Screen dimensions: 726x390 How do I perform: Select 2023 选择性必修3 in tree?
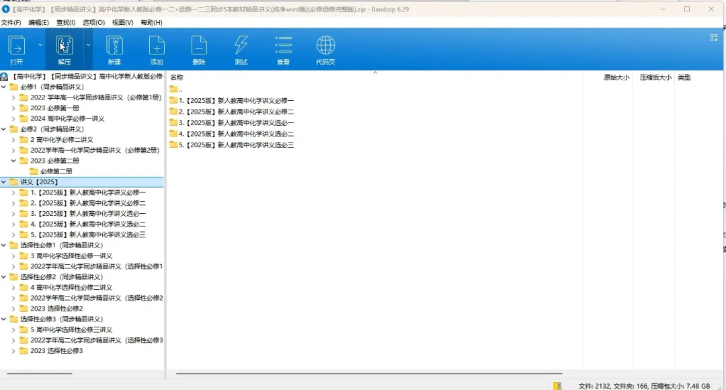(56, 350)
